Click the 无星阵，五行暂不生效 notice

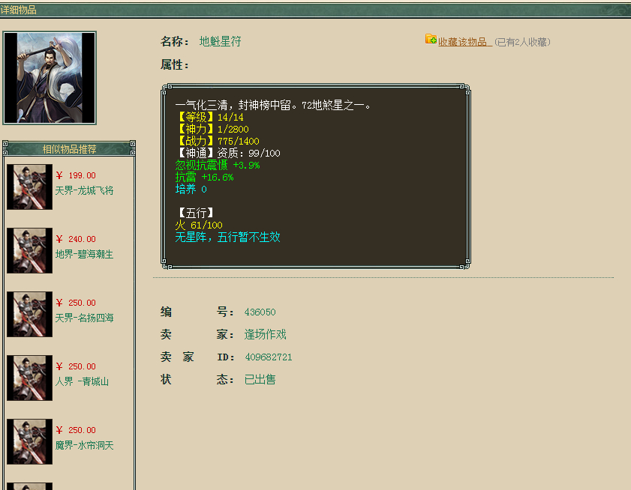tap(228, 238)
